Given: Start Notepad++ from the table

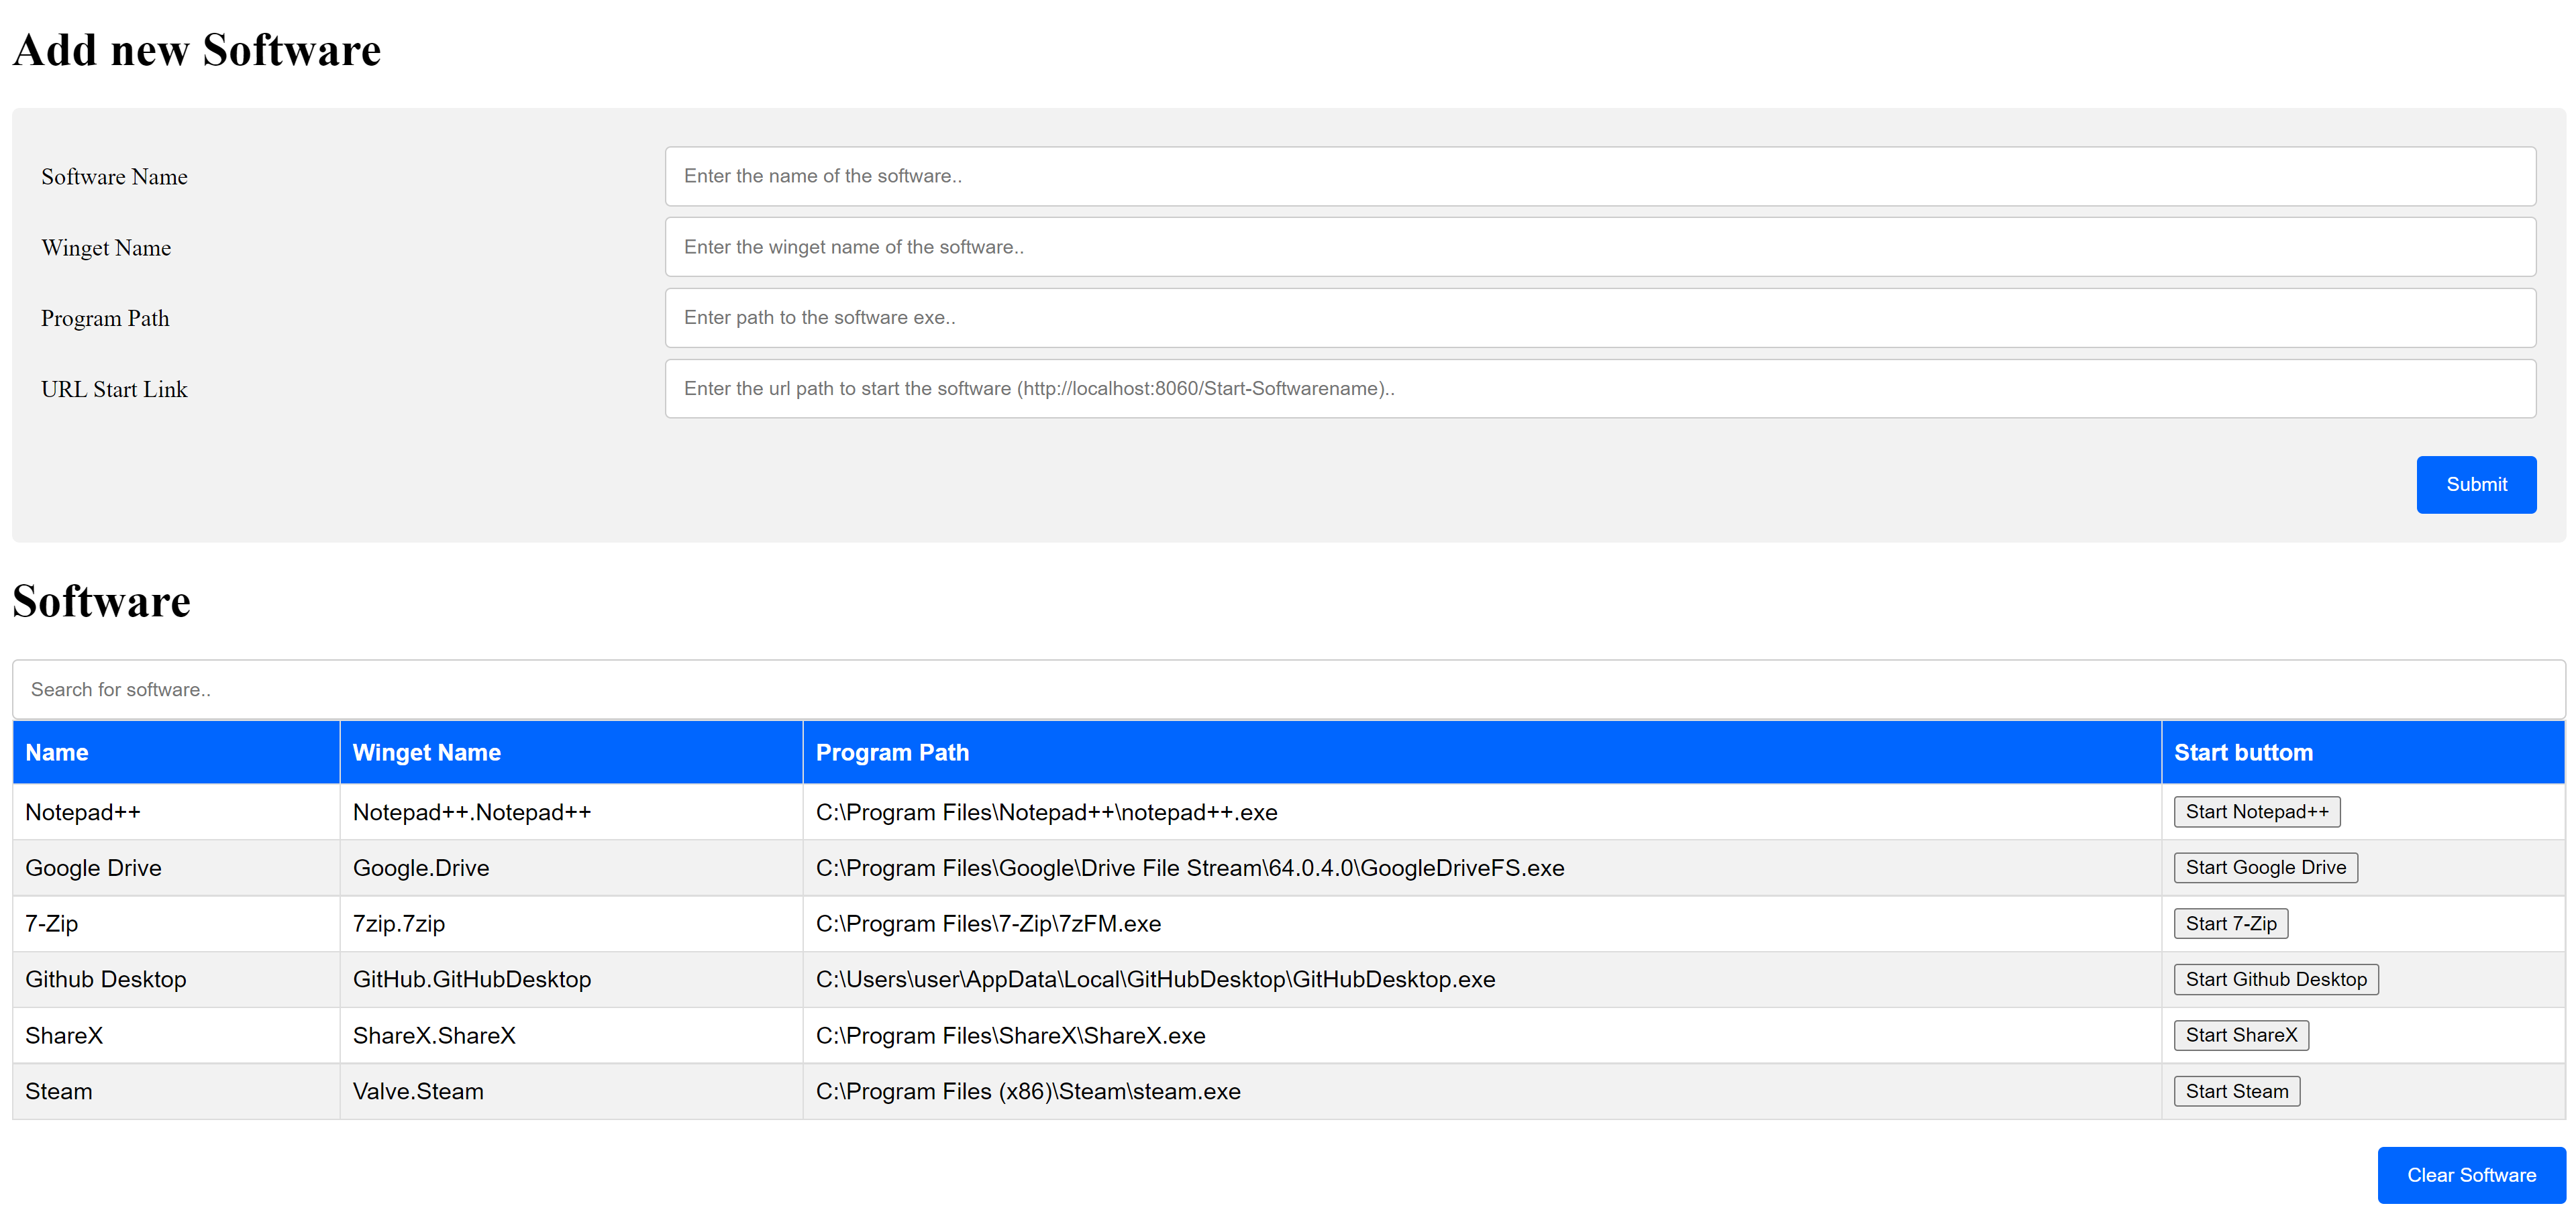Looking at the screenshot, I should point(2256,812).
